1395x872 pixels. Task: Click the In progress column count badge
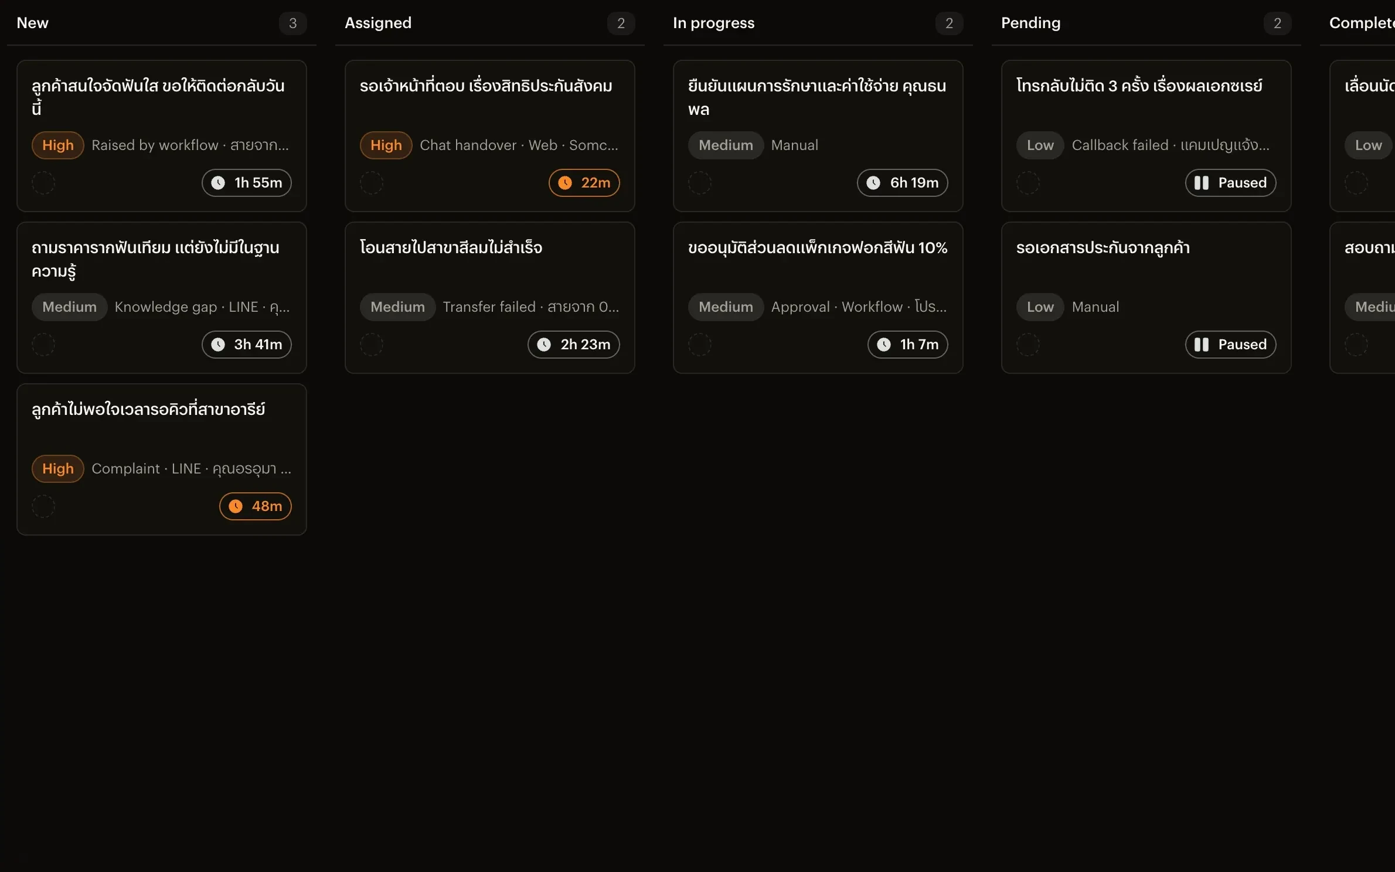pos(950,23)
